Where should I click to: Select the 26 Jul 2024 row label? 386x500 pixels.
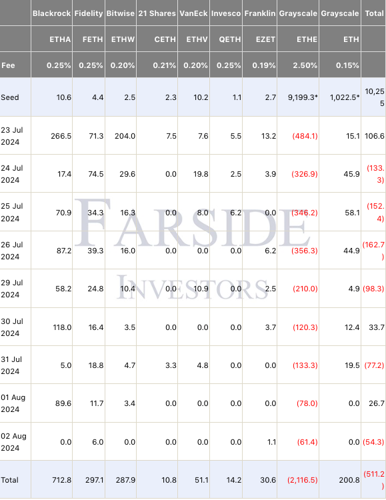tap(12, 250)
